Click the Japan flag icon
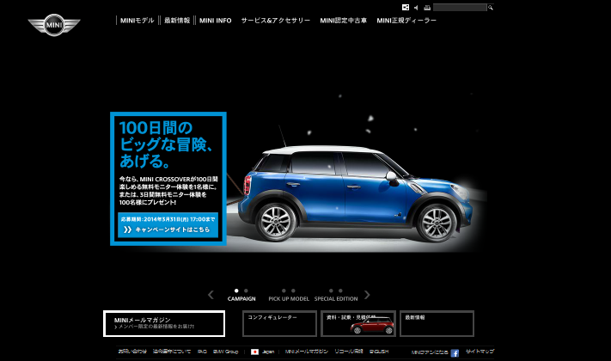This screenshot has width=611, height=361. click(x=254, y=352)
